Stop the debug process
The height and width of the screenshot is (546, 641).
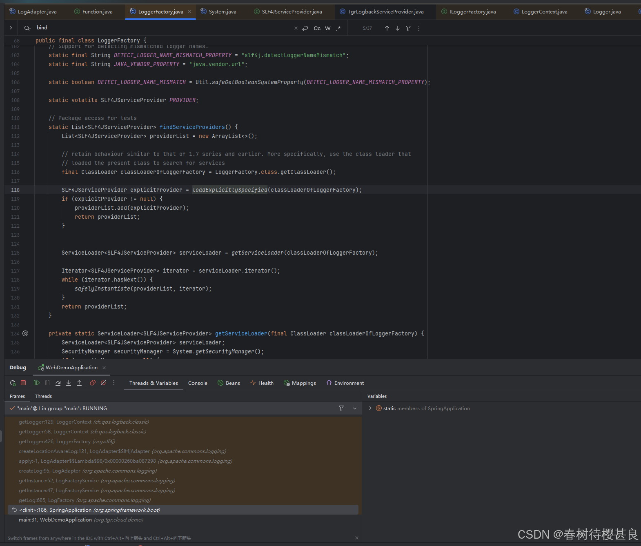23,383
